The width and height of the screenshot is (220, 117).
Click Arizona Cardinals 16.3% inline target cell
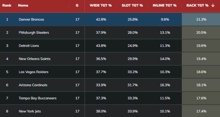(x=165, y=85)
